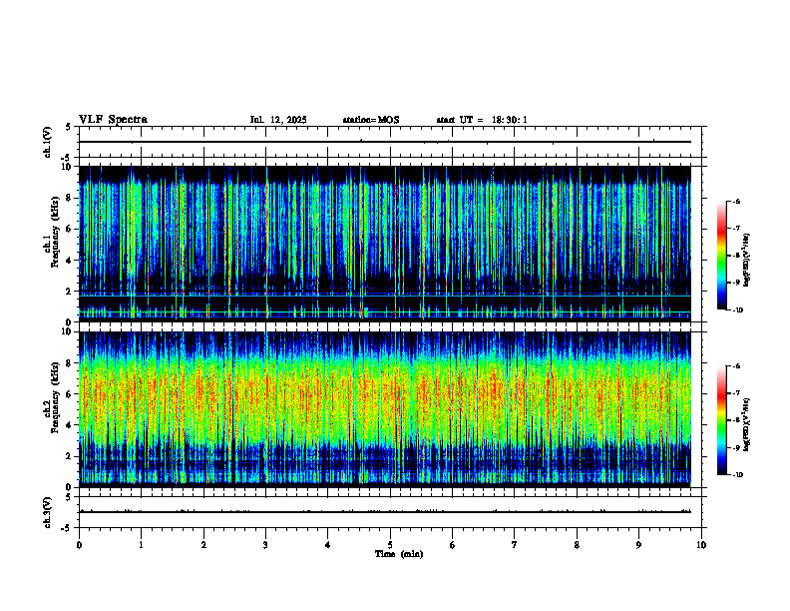This screenshot has height=611, width=790.
Task: Click the "Time (min)" x-axis label
Action: (x=399, y=554)
